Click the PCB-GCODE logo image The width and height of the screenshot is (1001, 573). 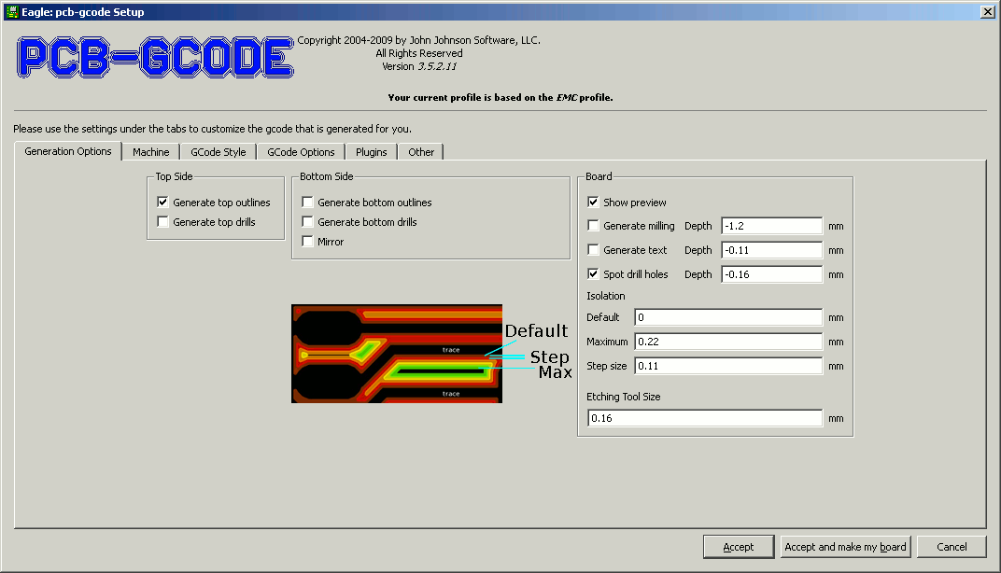155,58
